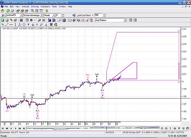The width and height of the screenshot is (191, 138).
Task: Open the Hourly timeframe dropdown
Action: pyautogui.click(x=54, y=15)
